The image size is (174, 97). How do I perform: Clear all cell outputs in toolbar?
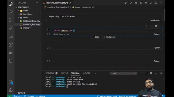[x=136, y=3]
